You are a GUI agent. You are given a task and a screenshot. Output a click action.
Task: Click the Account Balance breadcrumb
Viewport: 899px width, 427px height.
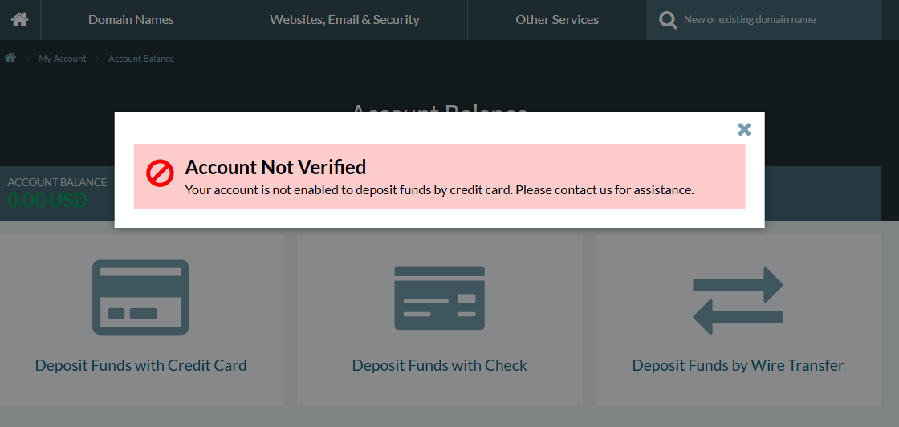point(141,59)
